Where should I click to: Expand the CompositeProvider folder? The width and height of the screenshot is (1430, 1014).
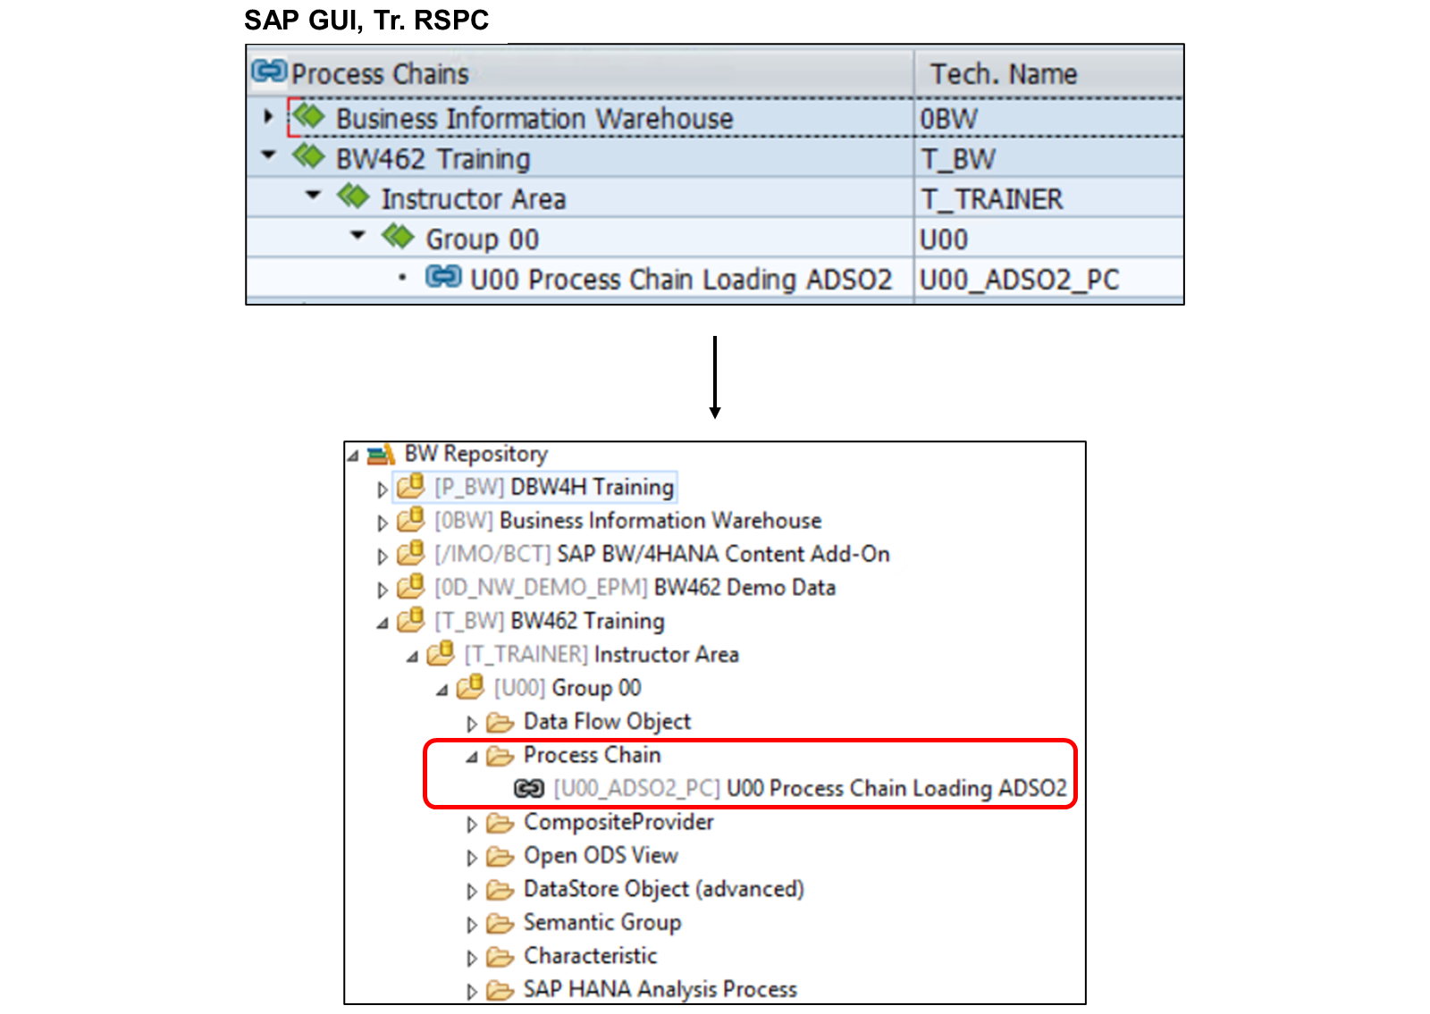coord(472,825)
